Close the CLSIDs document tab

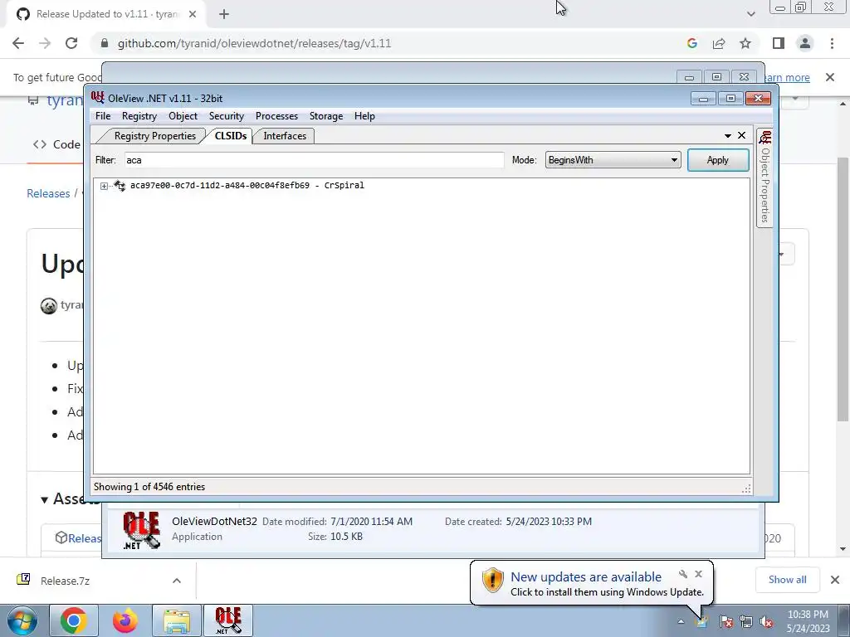pos(741,135)
